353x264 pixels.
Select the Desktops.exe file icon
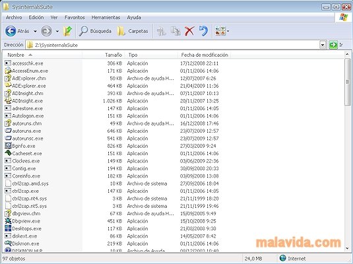(x=8, y=228)
